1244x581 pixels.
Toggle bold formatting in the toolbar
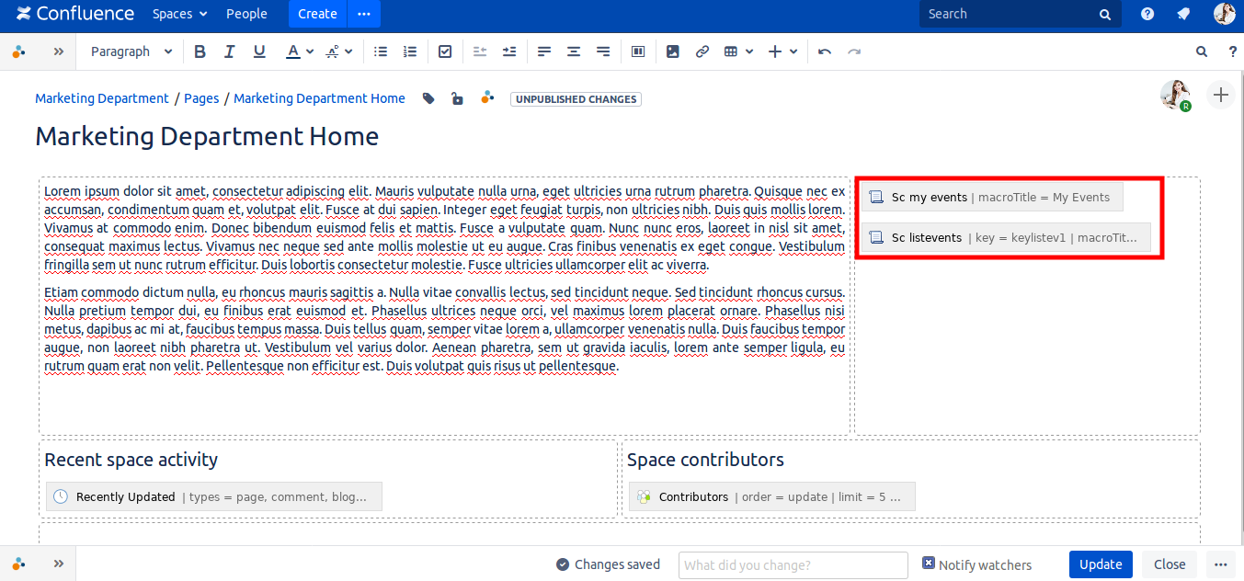(x=200, y=51)
